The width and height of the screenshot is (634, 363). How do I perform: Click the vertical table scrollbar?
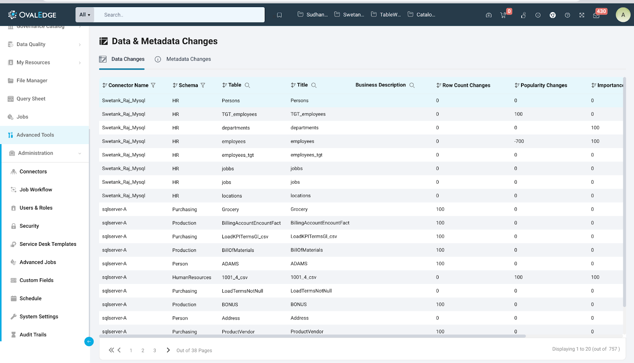[624, 192]
